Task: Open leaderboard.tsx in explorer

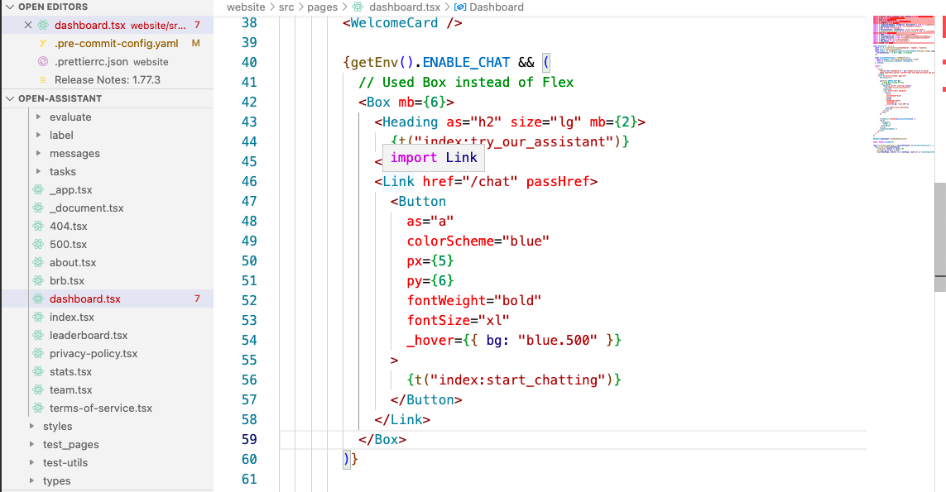Action: 89,335
